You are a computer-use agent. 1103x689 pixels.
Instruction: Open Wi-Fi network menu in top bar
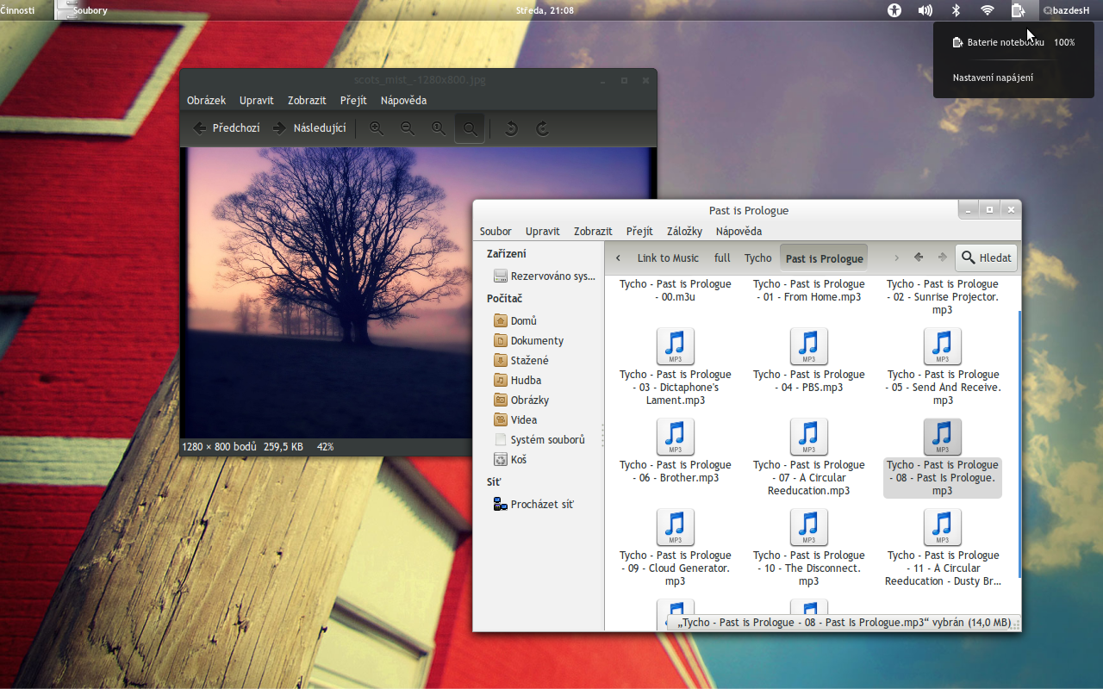988,10
